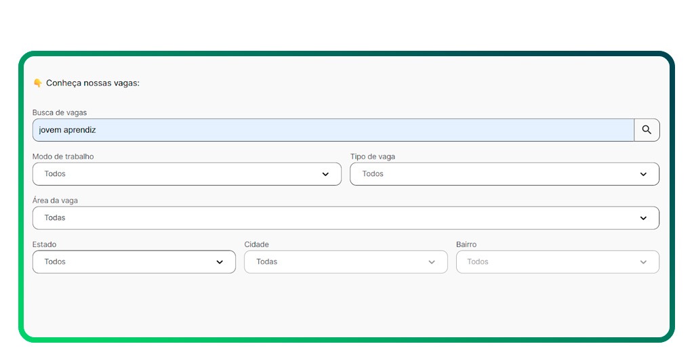The width and height of the screenshot is (694, 363).
Task: Click the pointing hand emoji icon
Action: click(x=38, y=83)
